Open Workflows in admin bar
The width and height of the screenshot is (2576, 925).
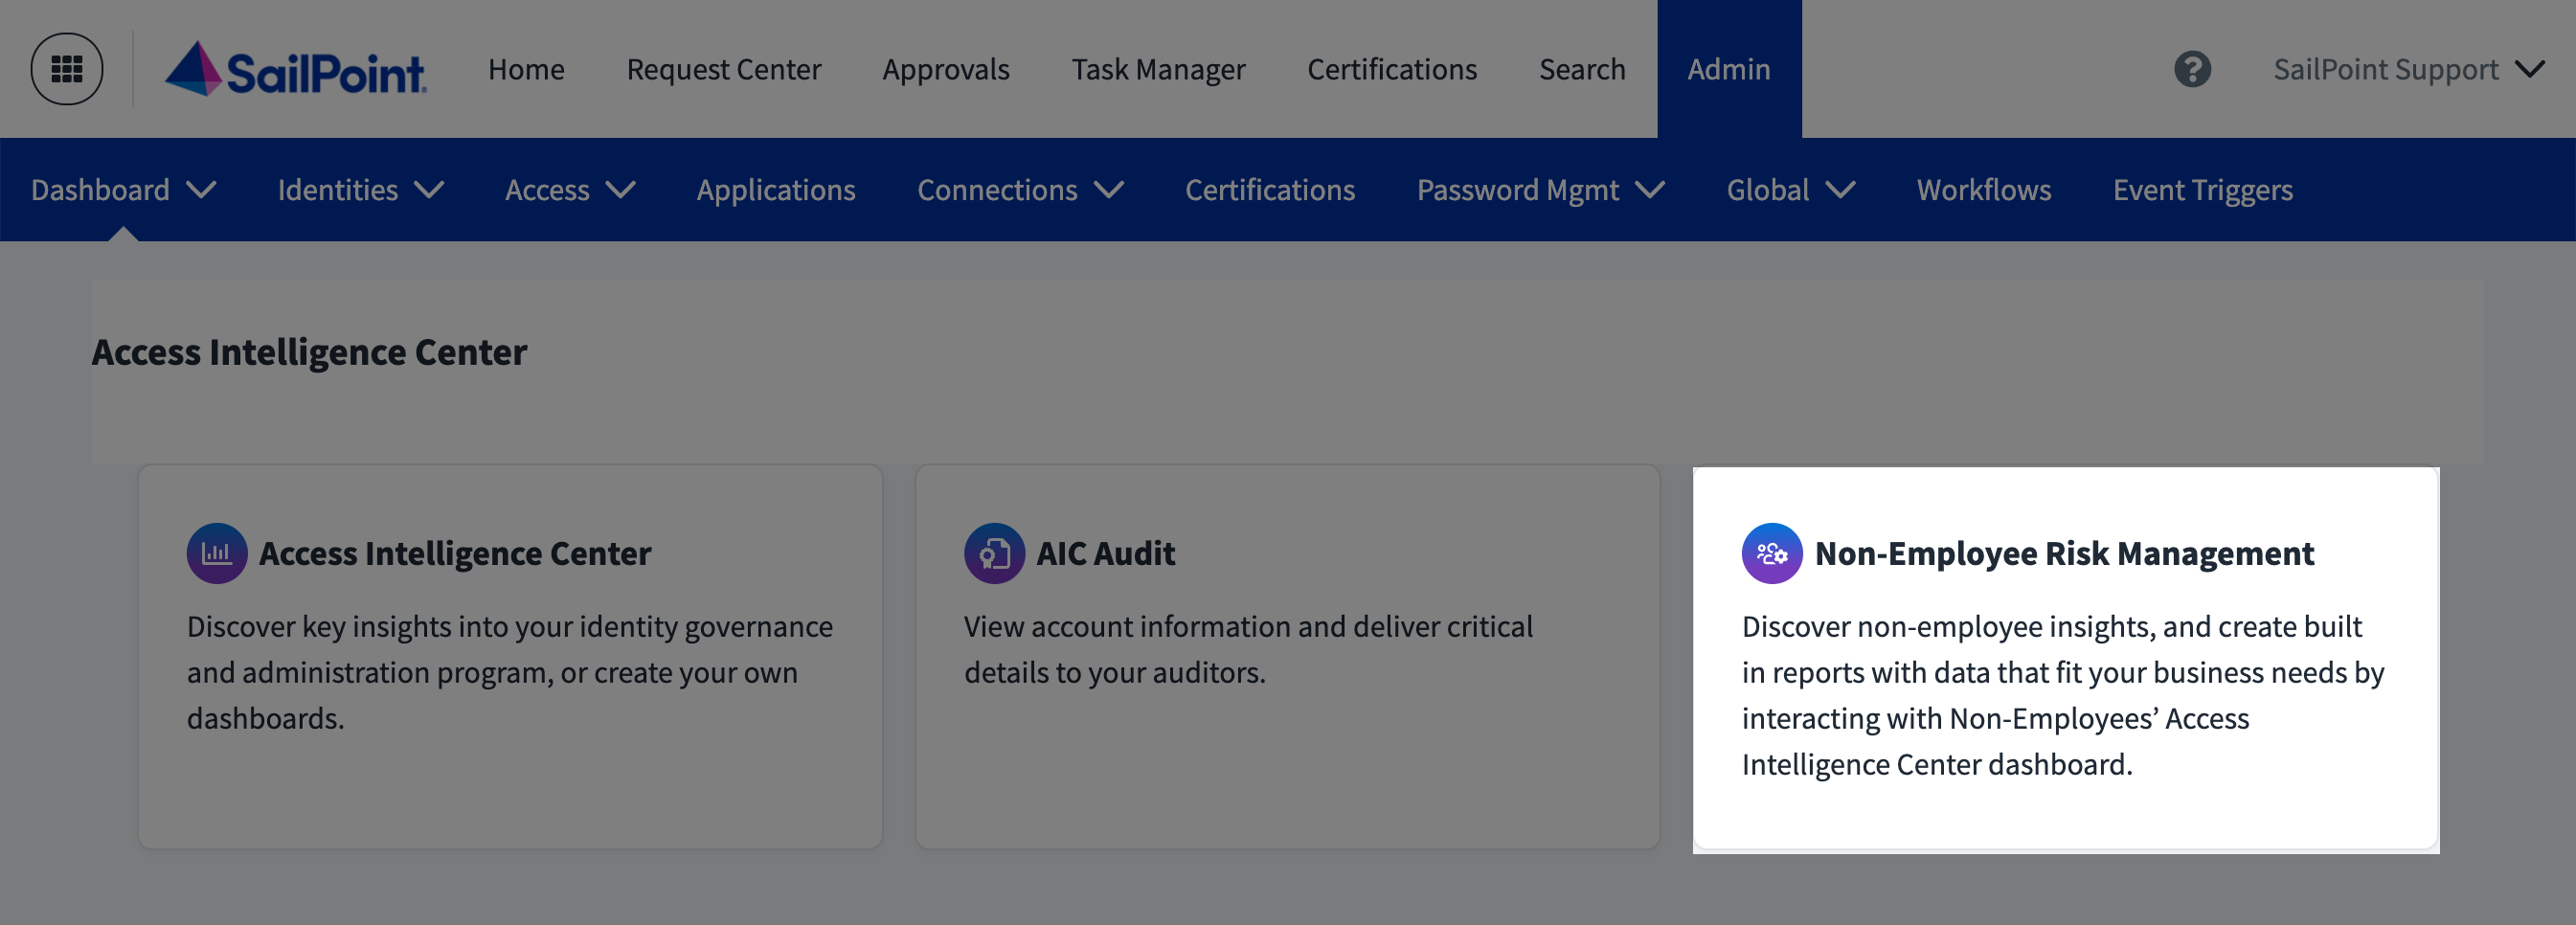(x=1984, y=190)
